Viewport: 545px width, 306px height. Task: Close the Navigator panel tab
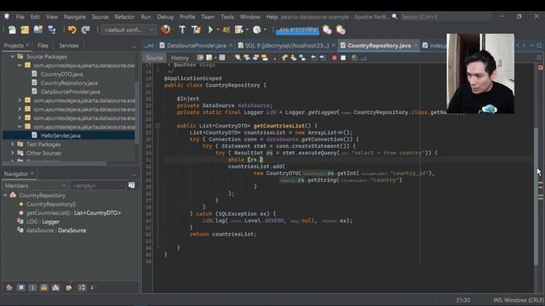[x=32, y=173]
